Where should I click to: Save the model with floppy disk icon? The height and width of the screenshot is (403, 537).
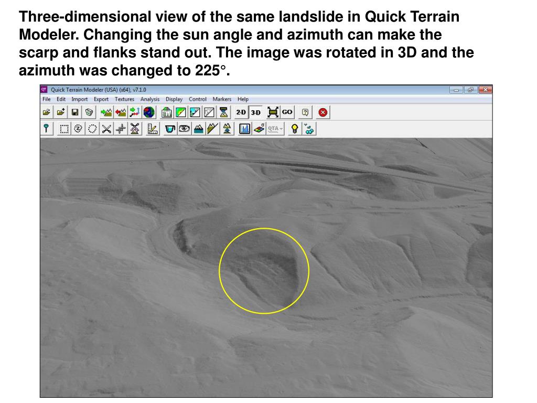(75, 112)
